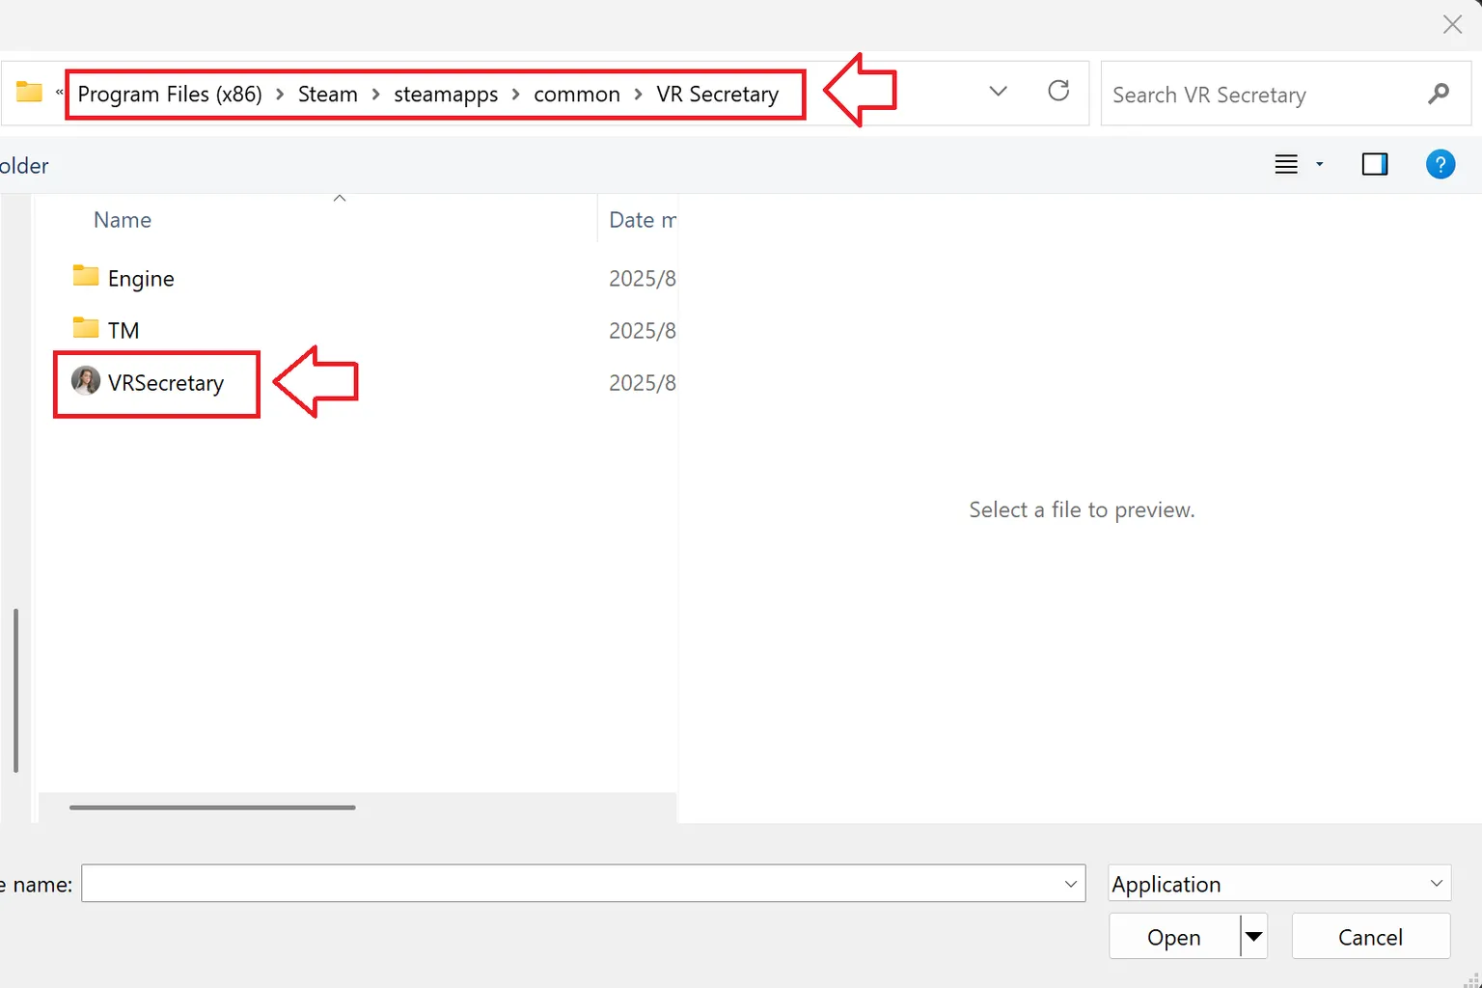Click the folder icon in the address bar

[29, 92]
